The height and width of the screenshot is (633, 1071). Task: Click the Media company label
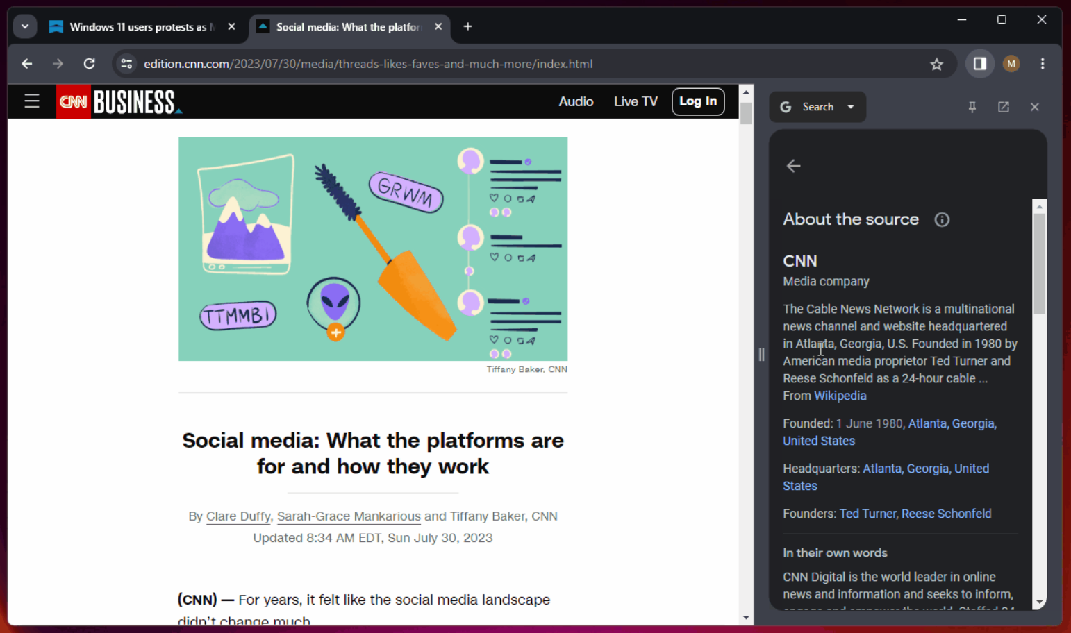click(826, 281)
